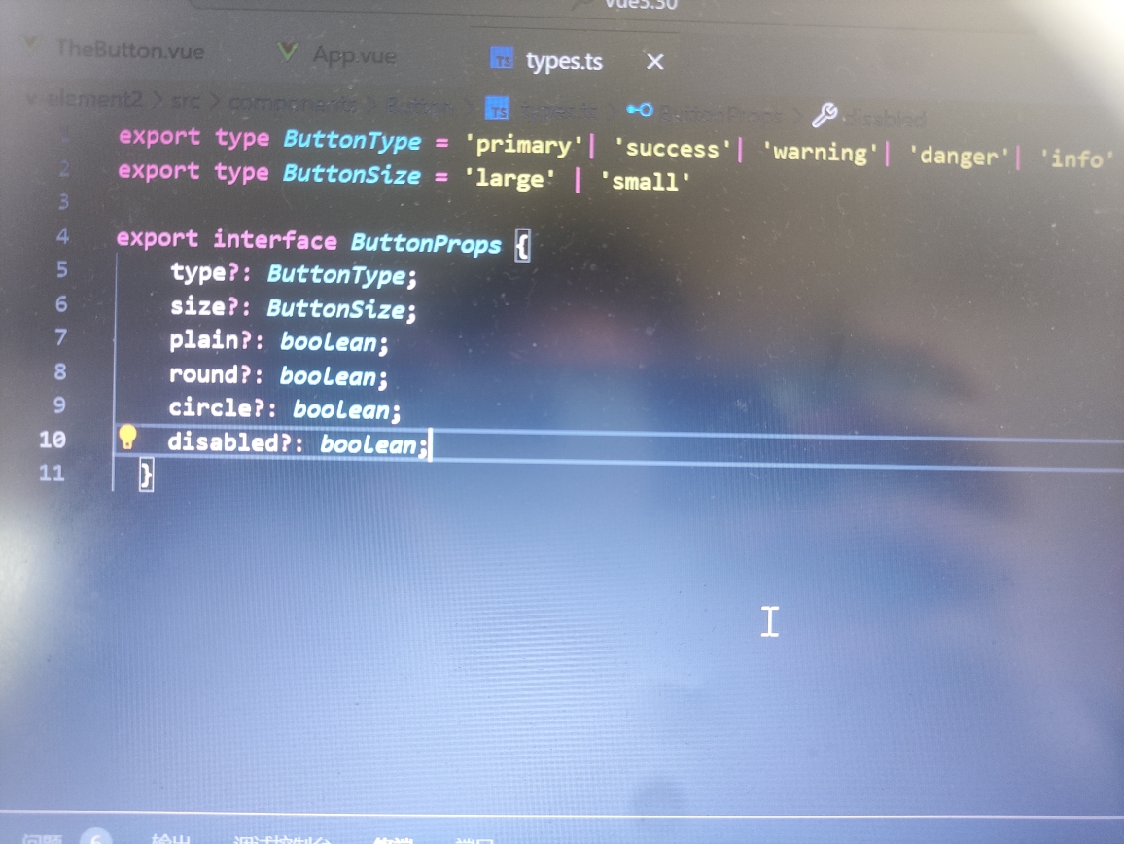Viewport: 1124px width, 844px height.
Task: Click the 'primary' string on line 1
Action: pos(524,146)
